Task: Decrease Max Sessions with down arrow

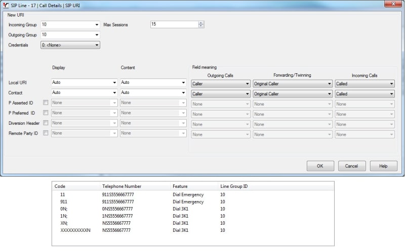Action: point(201,26)
